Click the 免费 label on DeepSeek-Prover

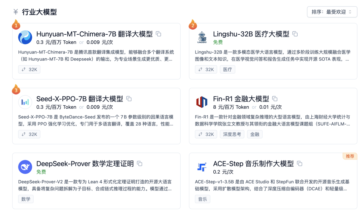click(41, 172)
